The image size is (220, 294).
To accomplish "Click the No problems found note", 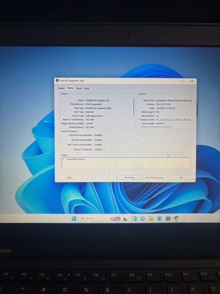I will click(x=76, y=159).
